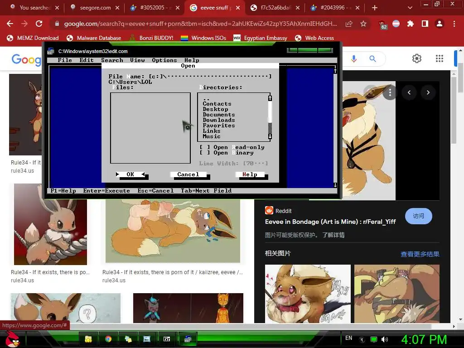Switch to Chrome in the taskbar
This screenshot has width=464, height=348.
tap(108, 339)
